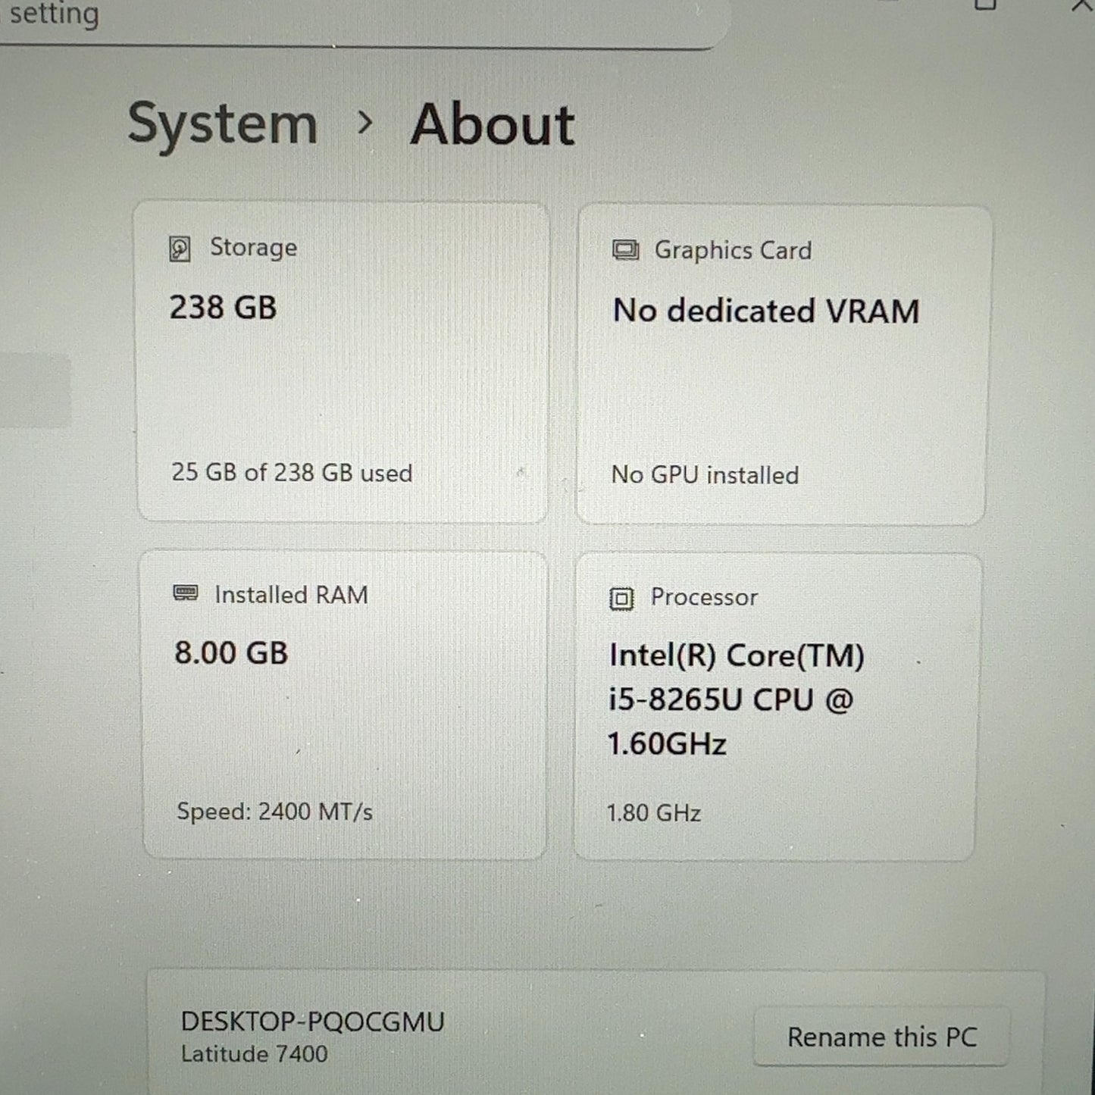Click the breadcrumb chevron after System
Image resolution: width=1095 pixels, height=1095 pixels.
pos(364,123)
